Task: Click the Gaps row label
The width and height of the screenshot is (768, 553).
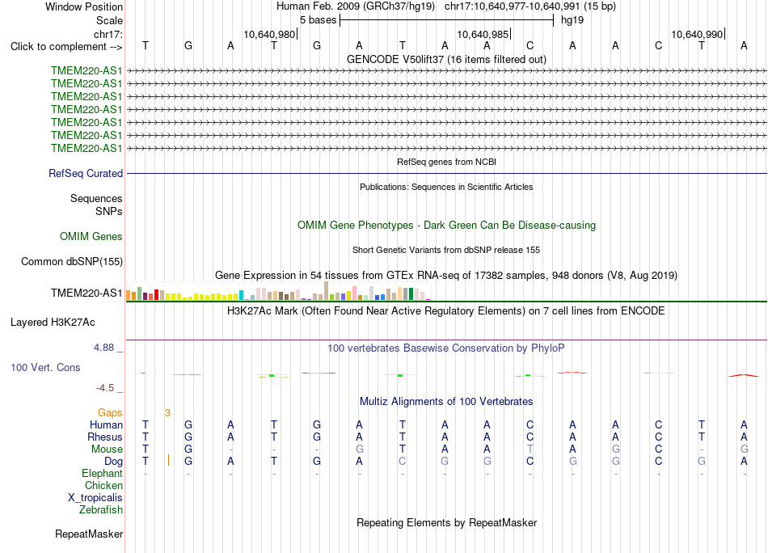Action: 110,413
